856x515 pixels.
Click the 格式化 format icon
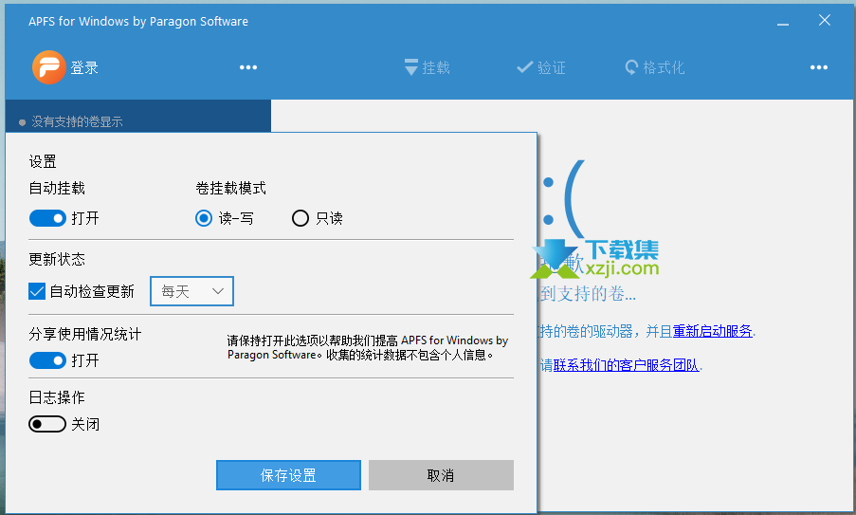(x=631, y=67)
